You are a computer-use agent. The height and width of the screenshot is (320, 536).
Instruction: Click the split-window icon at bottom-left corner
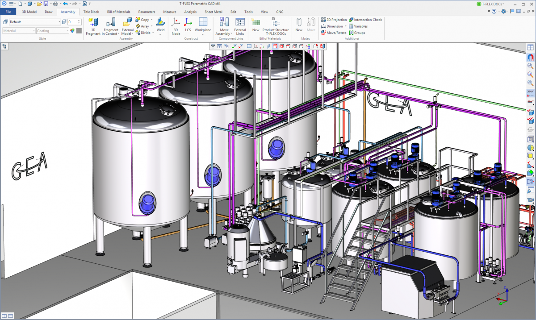pyautogui.click(x=5, y=316)
